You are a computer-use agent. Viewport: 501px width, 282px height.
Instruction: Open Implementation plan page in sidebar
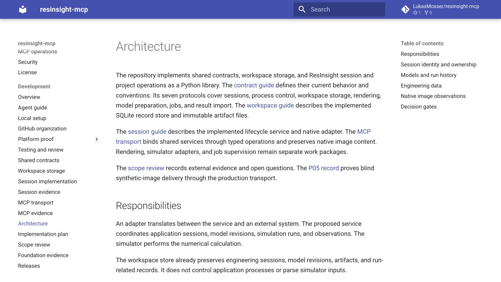click(x=43, y=234)
